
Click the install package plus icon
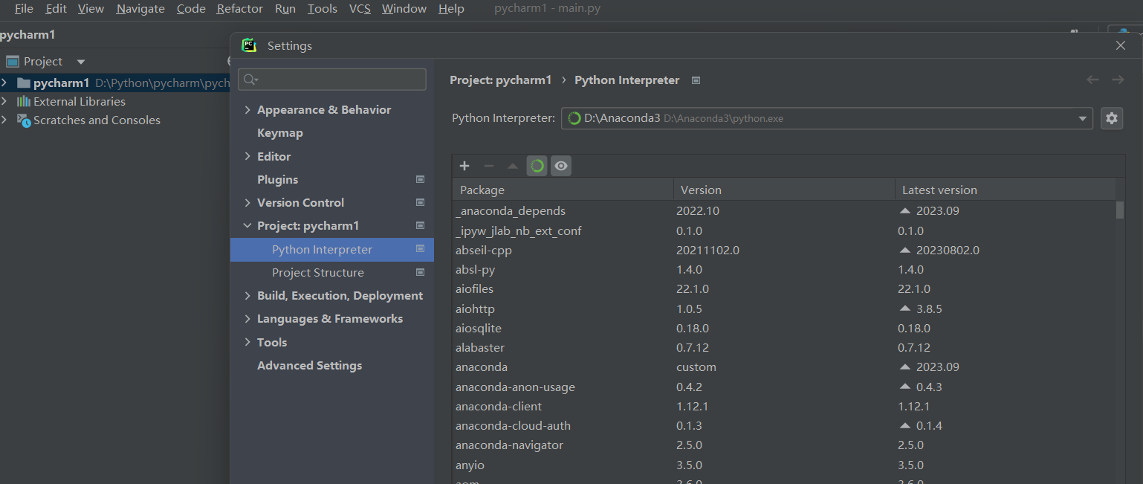coord(464,167)
